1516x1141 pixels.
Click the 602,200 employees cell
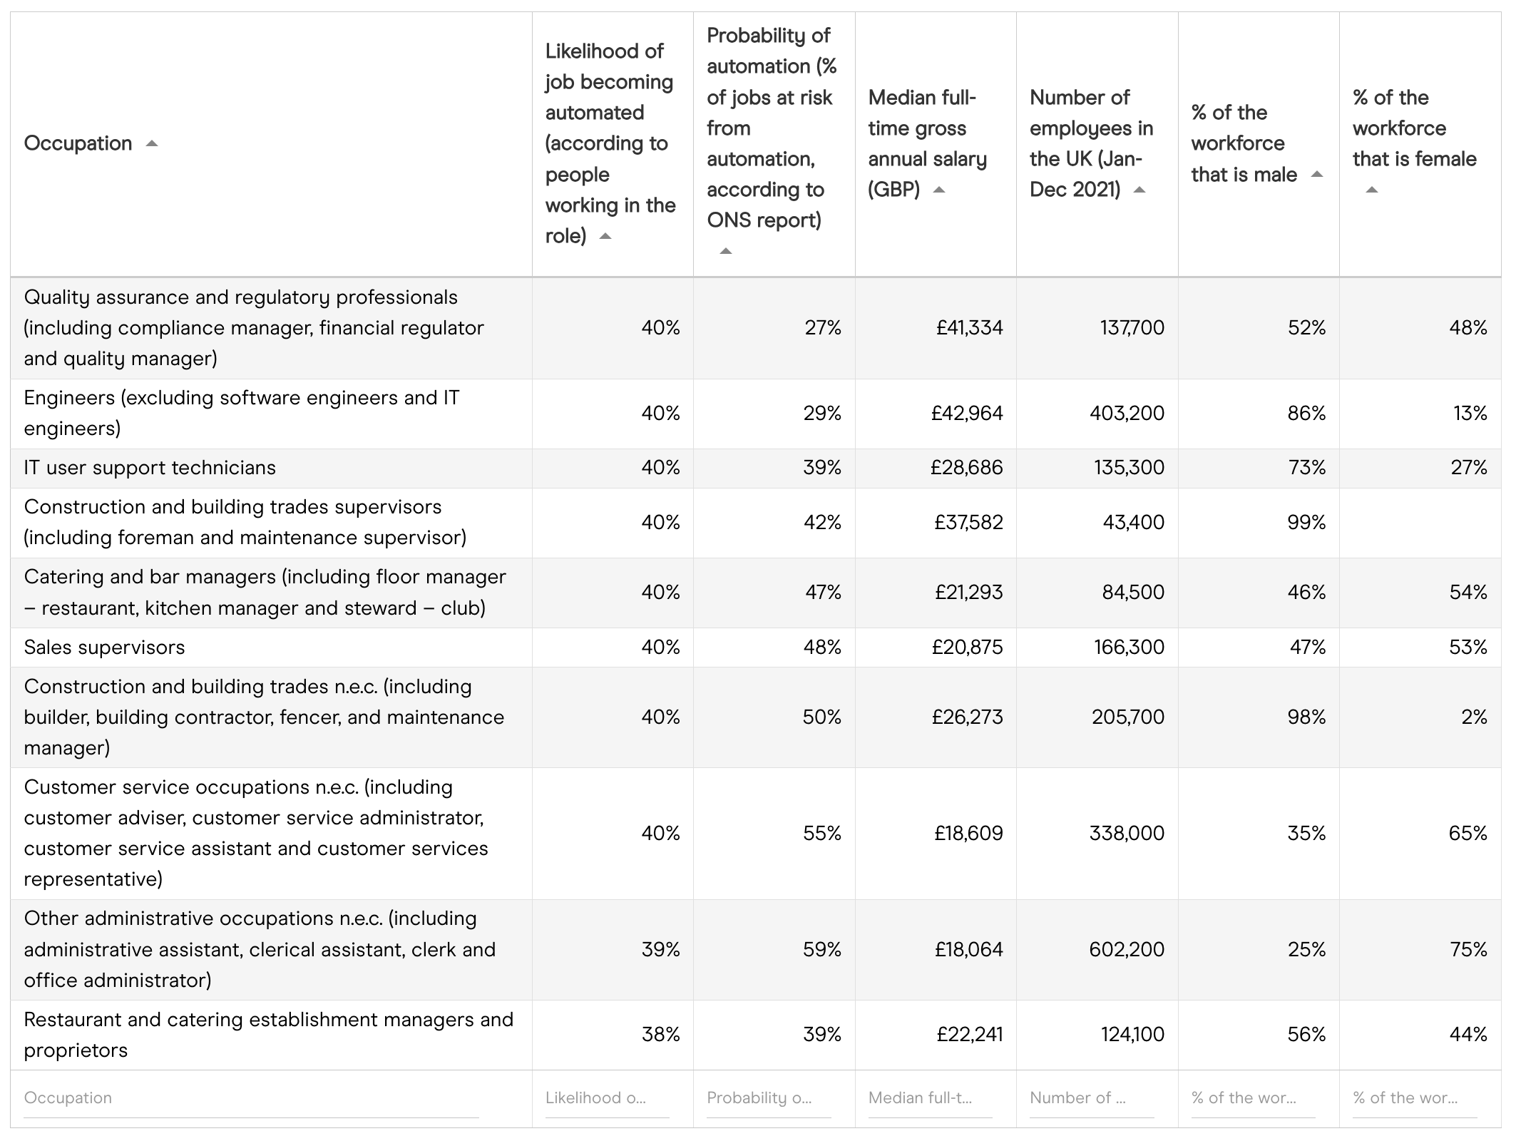coord(1097,950)
